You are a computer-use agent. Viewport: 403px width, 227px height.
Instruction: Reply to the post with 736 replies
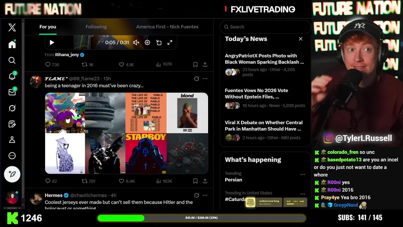[x=52, y=64]
